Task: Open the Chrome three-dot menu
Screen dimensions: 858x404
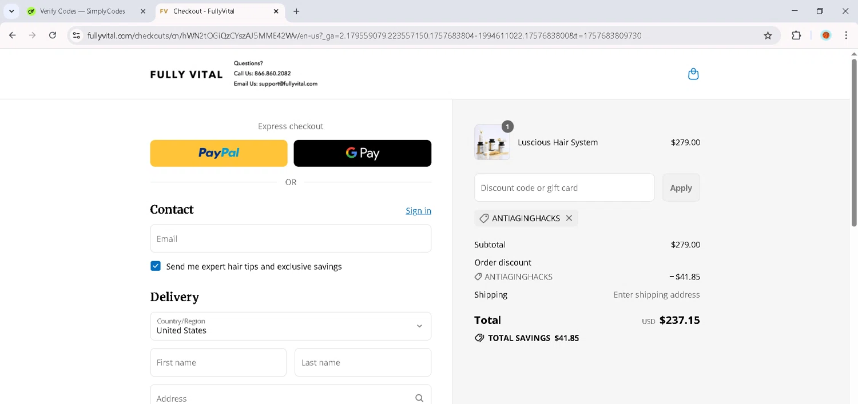Action: click(846, 35)
